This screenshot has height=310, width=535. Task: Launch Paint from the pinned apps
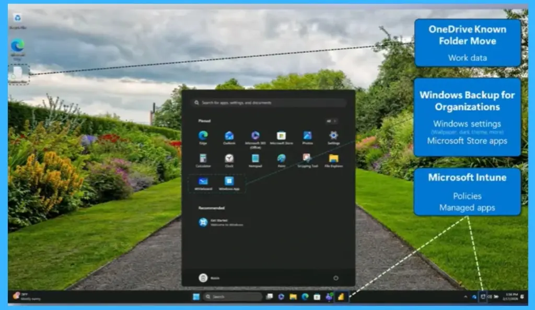tap(282, 158)
